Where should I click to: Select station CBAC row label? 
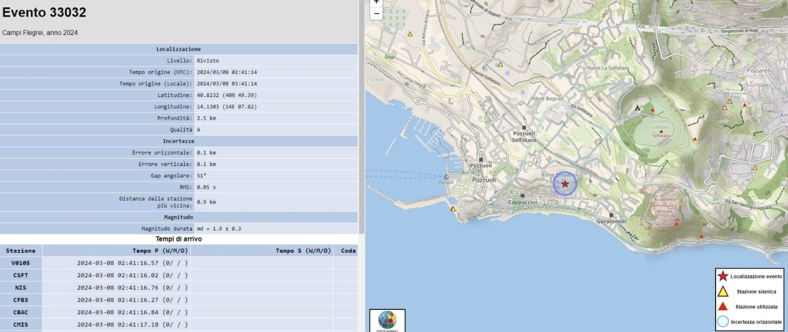pyautogui.click(x=21, y=312)
